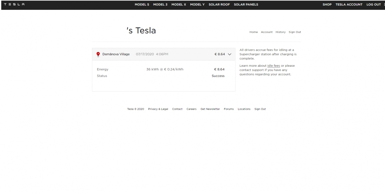Screen dimensions: 385x194
Task: Click the 07/17/2020 4:06PM timestamp
Action: point(152,54)
